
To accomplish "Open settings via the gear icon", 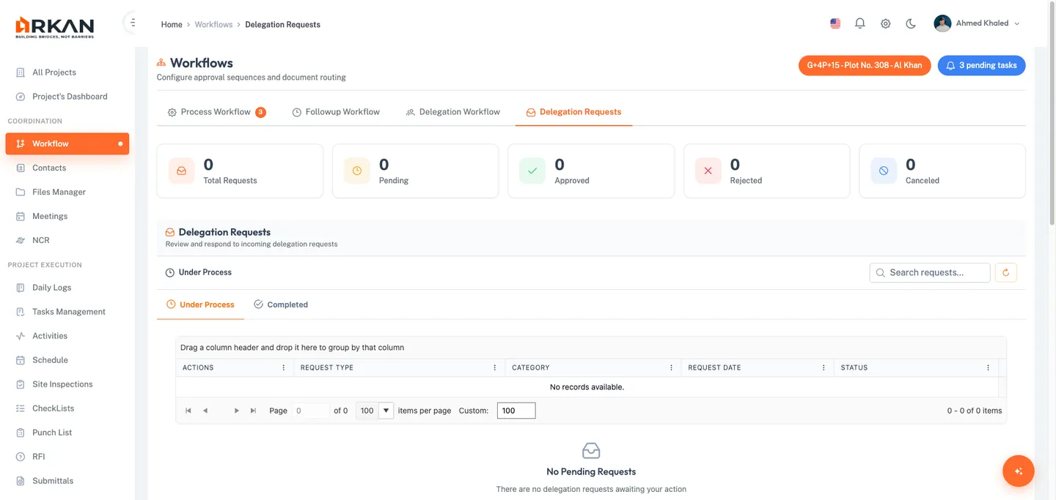I will coord(886,23).
